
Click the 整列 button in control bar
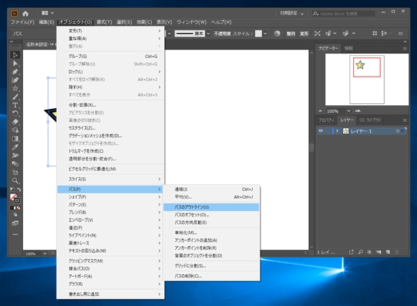pos(291,34)
